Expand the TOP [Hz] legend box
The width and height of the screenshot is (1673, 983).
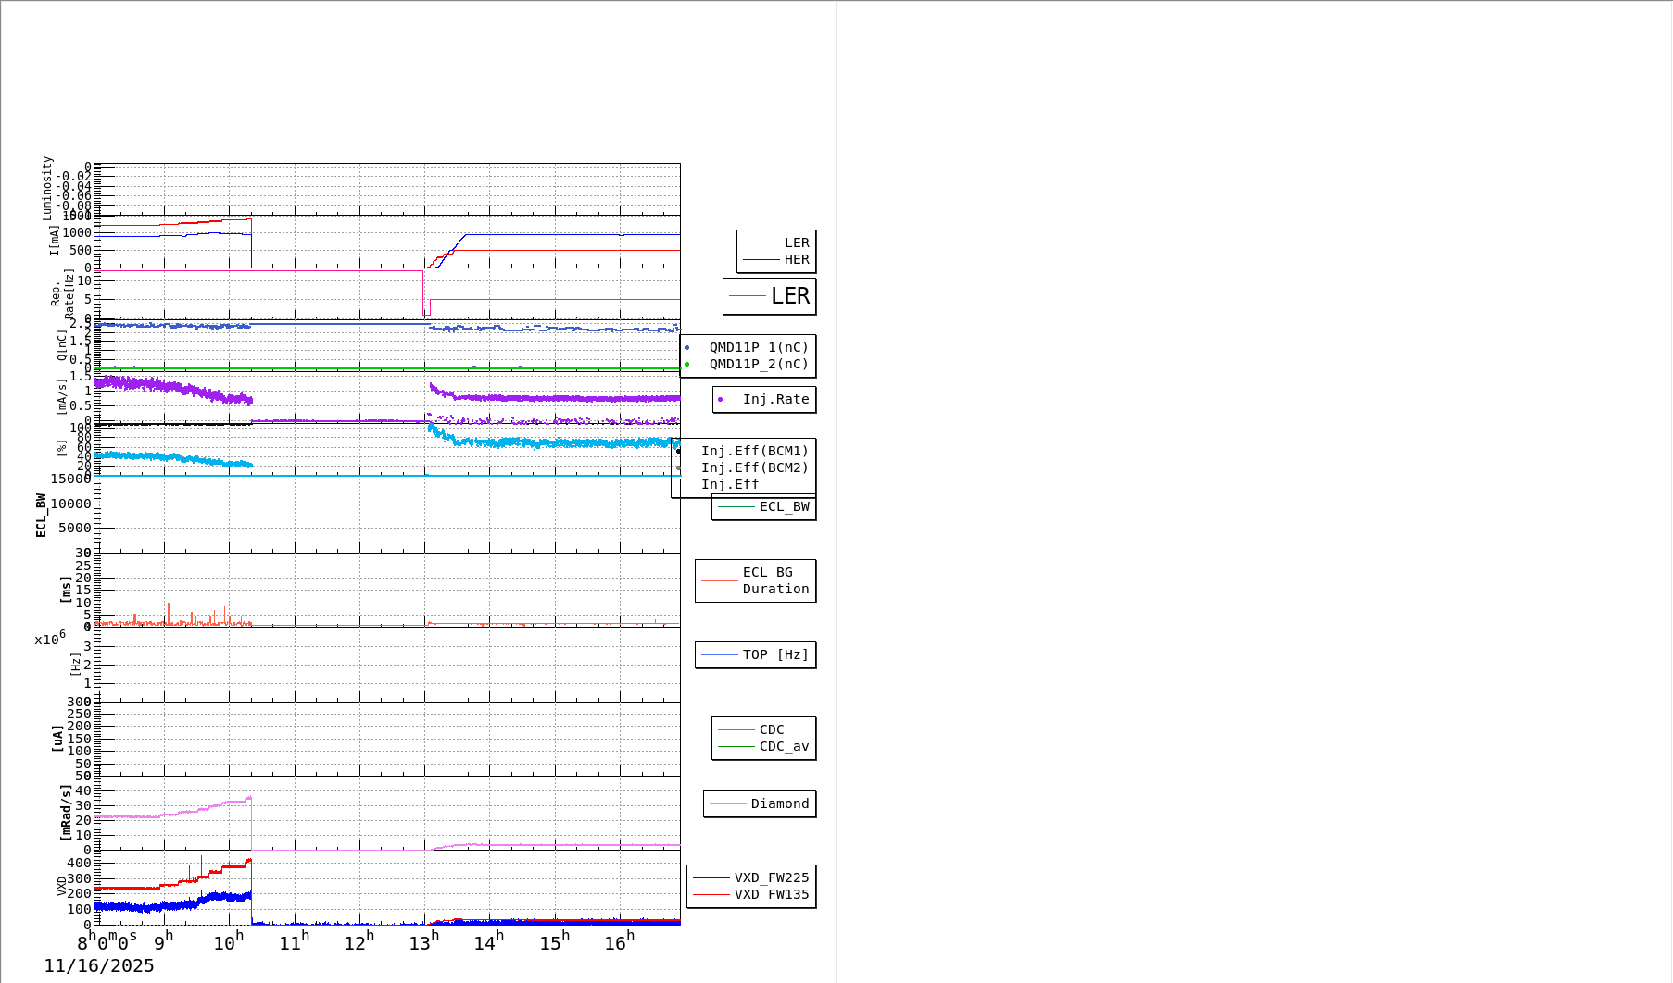tap(755, 654)
